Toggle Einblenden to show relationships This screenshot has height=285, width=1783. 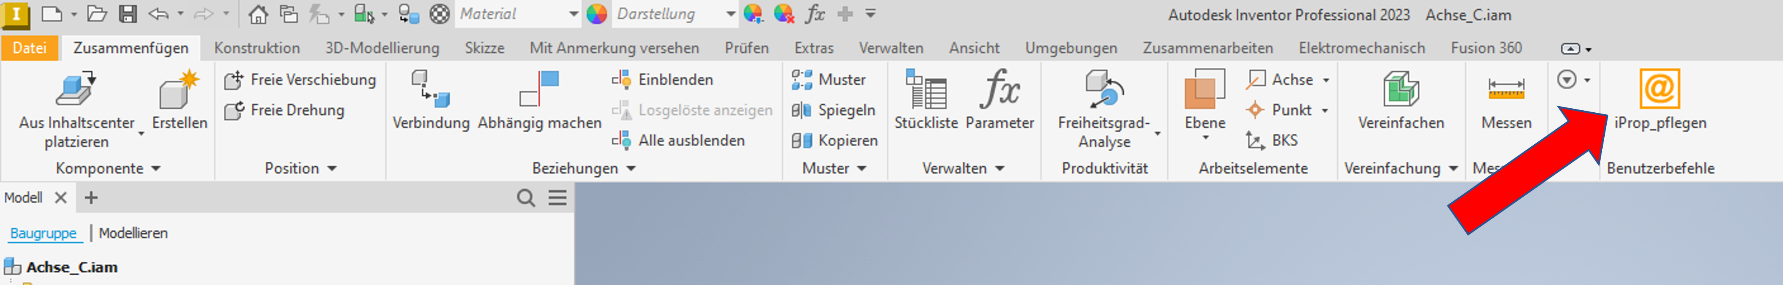(x=663, y=79)
